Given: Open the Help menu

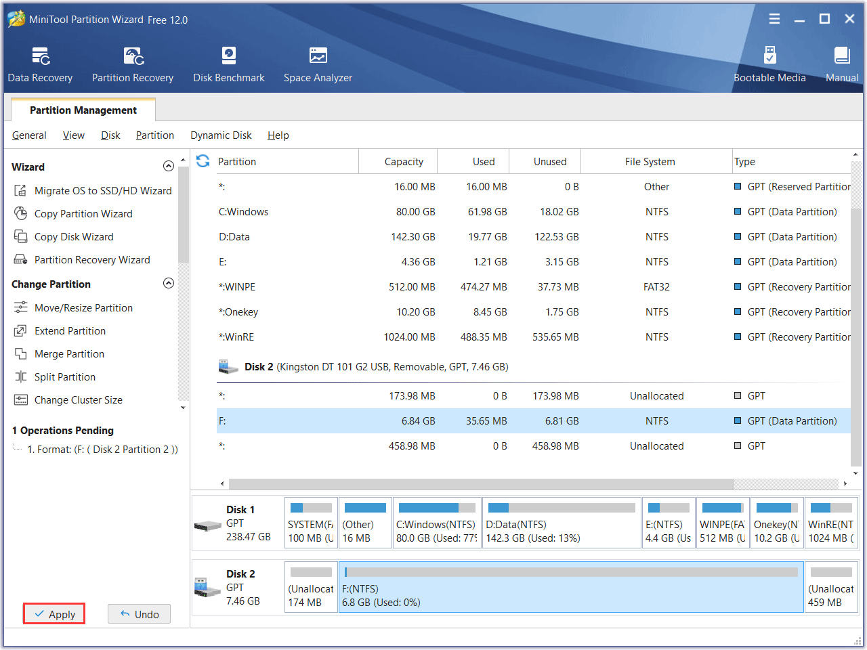Looking at the screenshot, I should click(x=278, y=135).
